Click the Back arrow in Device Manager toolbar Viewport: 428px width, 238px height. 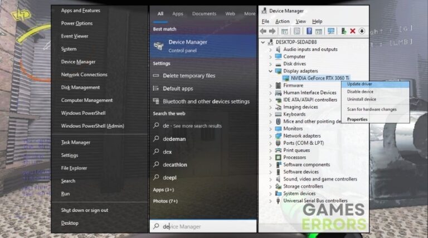[263, 31]
